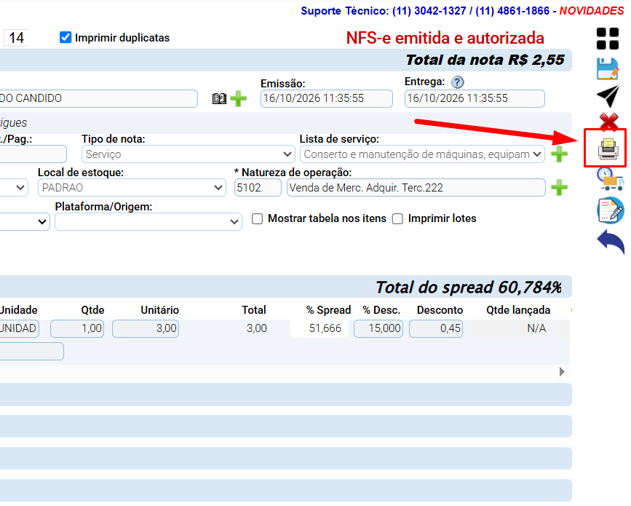
Task: Open the cut-off dropdown left of Local de estoque
Action: [x=14, y=188]
